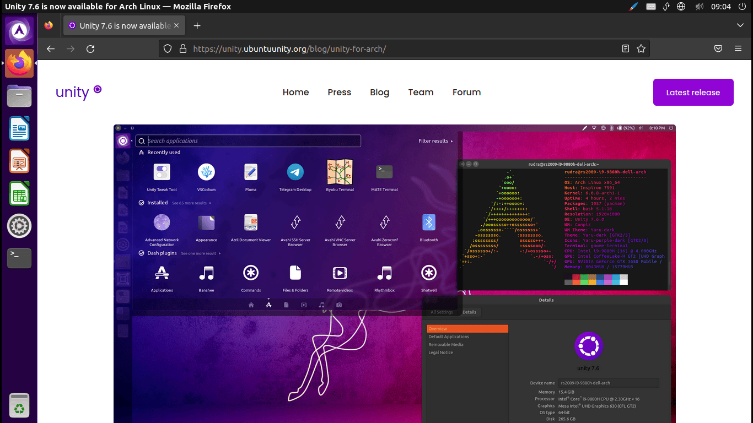753x423 pixels.
Task: Open Terminal from the dock
Action: pyautogui.click(x=19, y=258)
